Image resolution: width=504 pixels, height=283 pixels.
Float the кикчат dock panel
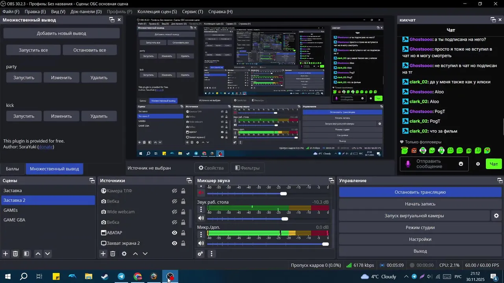(x=493, y=20)
